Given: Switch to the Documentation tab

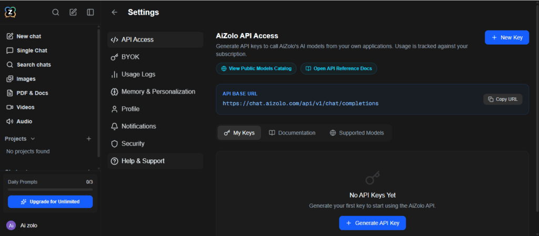Looking at the screenshot, I should point(292,133).
